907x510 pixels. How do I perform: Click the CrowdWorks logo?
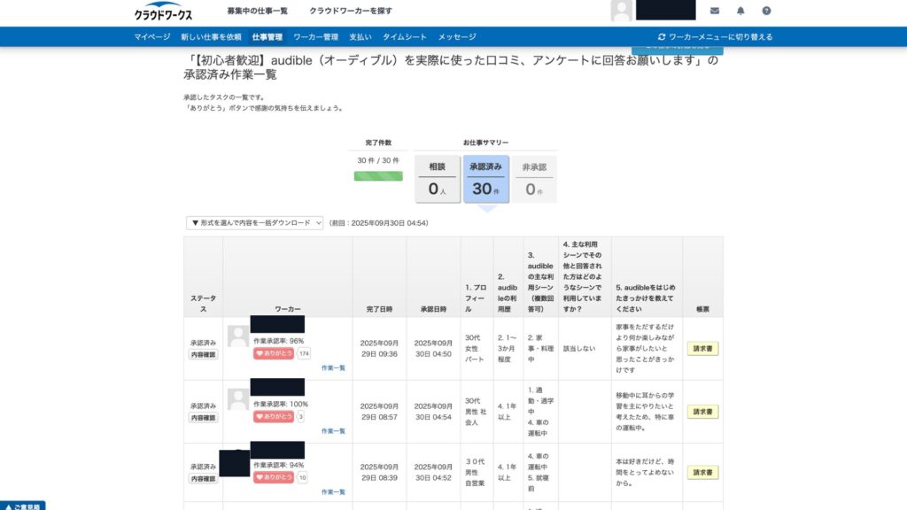tap(163, 12)
